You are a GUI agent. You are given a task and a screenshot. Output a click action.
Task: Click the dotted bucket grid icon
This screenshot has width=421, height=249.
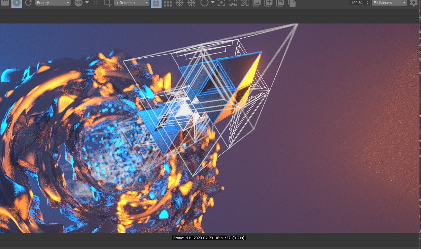pyautogui.click(x=96, y=3)
